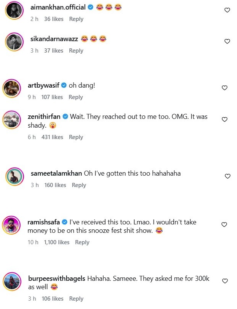Heart ramishsafa's snooze fest comment

pyautogui.click(x=224, y=224)
